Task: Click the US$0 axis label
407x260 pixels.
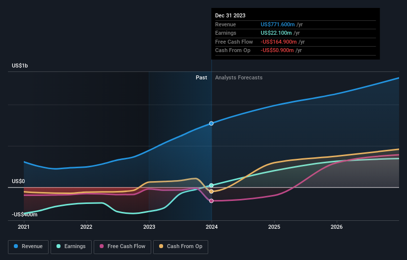Action: click(18, 181)
